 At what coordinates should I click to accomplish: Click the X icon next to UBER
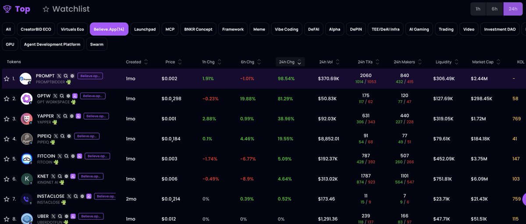pyautogui.click(x=53, y=216)
